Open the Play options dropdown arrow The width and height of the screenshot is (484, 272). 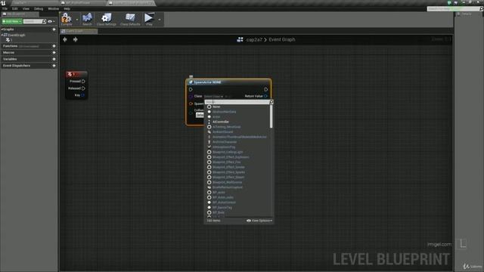click(160, 20)
